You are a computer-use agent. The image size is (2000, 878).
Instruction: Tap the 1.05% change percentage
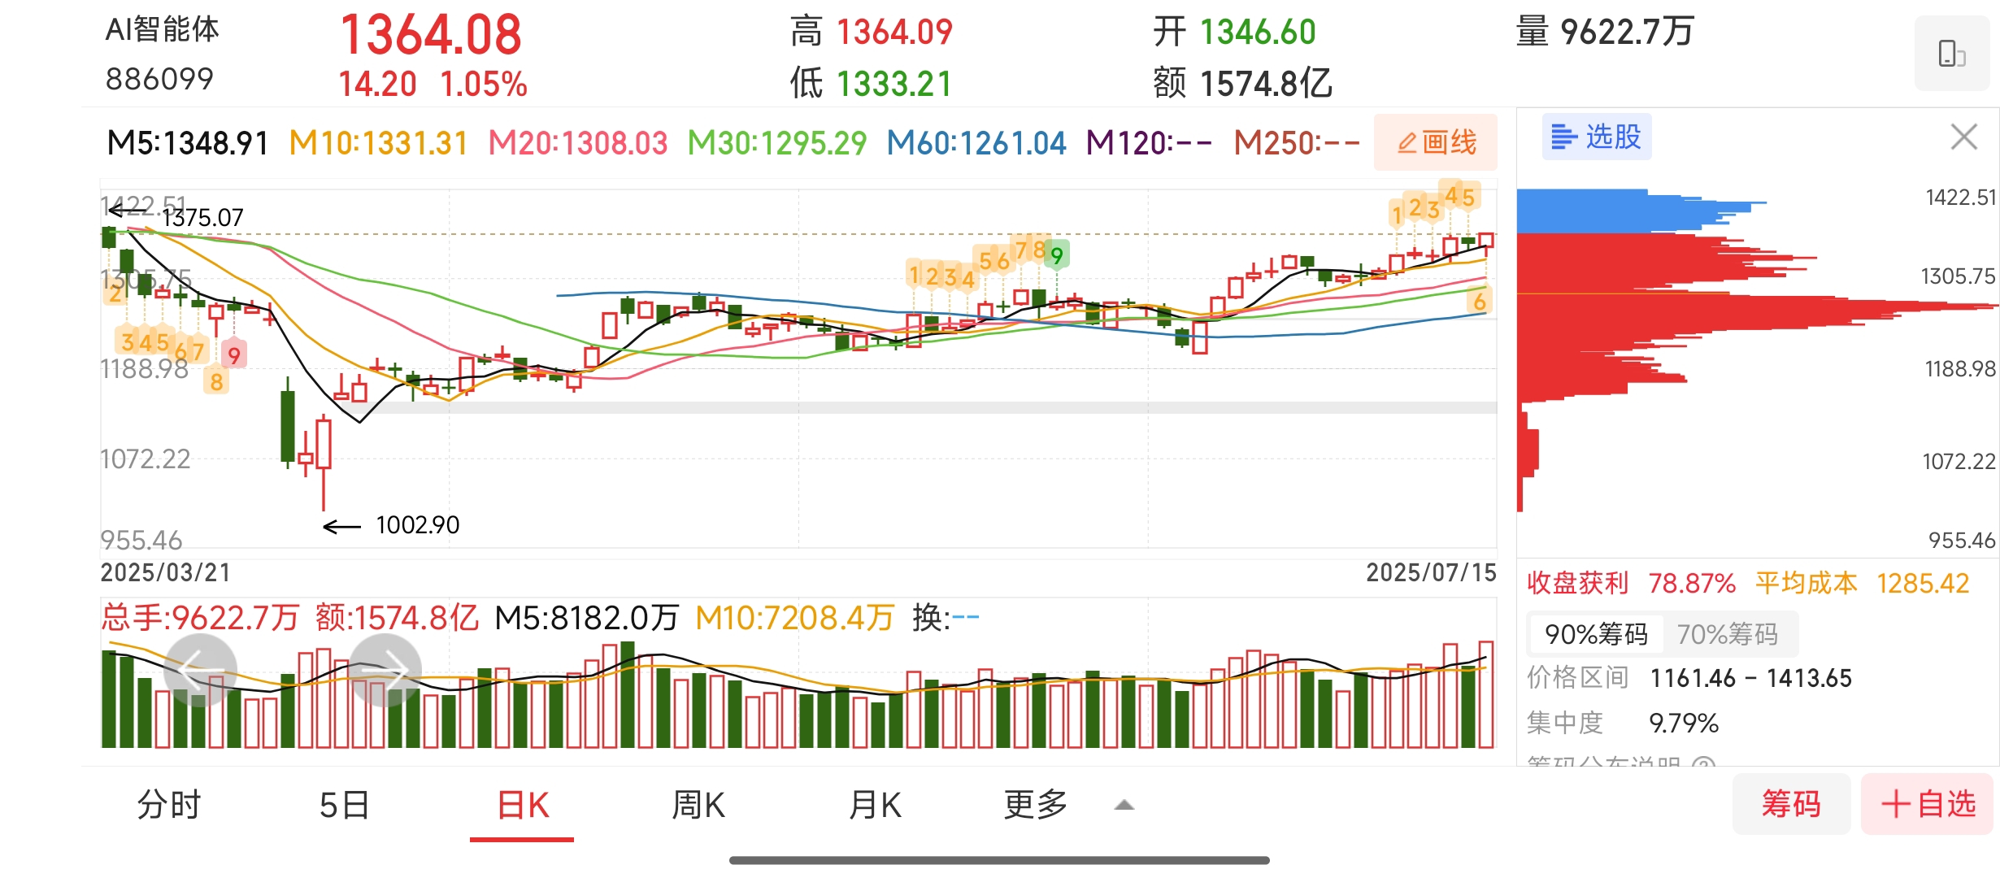[484, 84]
